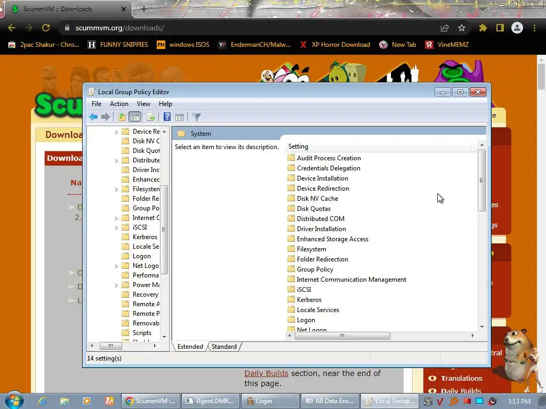This screenshot has height=409, width=546.
Task: Open the Daily Builds link on webpage
Action: 267,373
